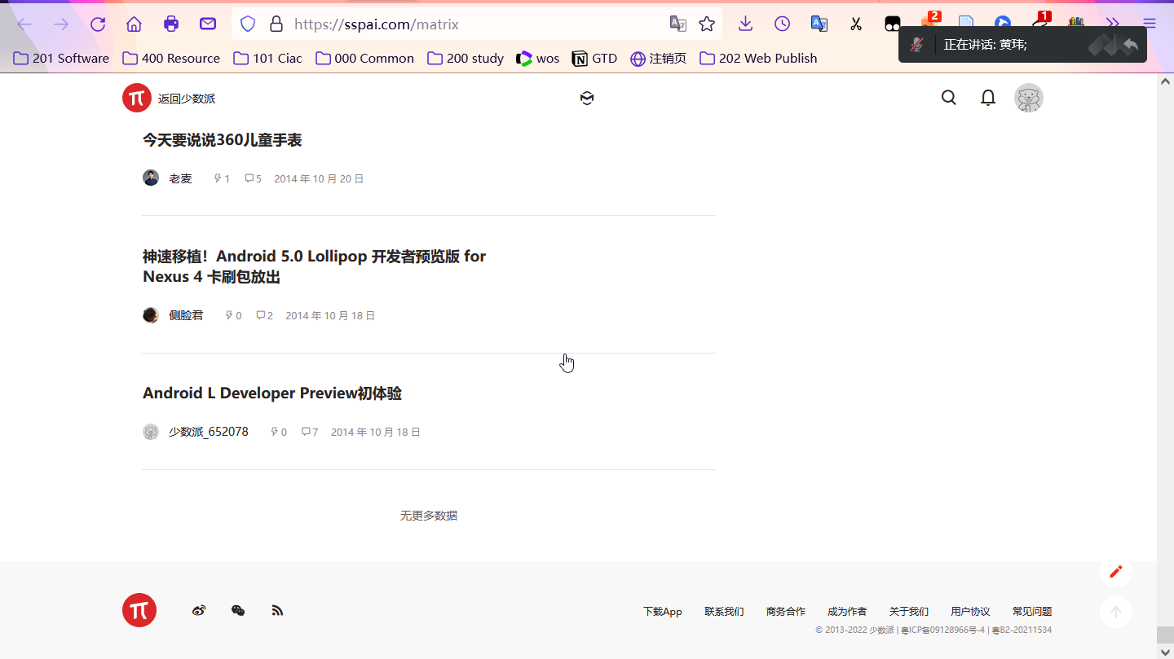Image resolution: width=1174 pixels, height=659 pixels.
Task: Click the 返回少数派 link
Action: pos(185,98)
